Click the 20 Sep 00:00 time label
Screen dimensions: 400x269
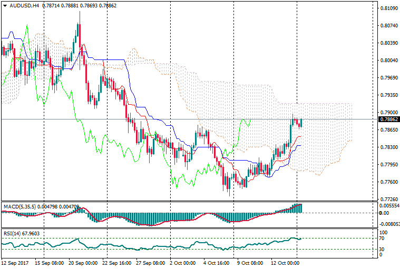point(83,263)
